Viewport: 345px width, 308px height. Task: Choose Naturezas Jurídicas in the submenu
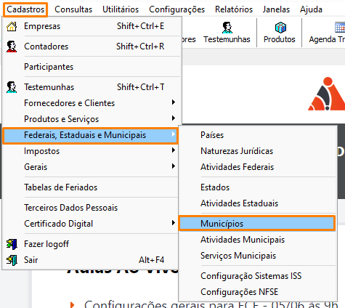click(x=258, y=151)
